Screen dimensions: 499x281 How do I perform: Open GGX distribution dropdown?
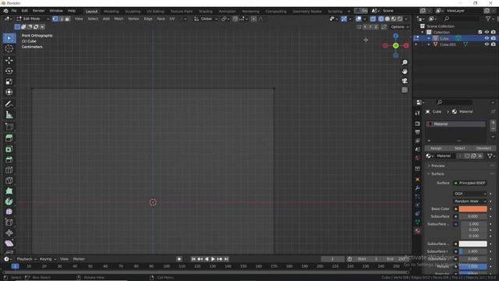click(469, 194)
